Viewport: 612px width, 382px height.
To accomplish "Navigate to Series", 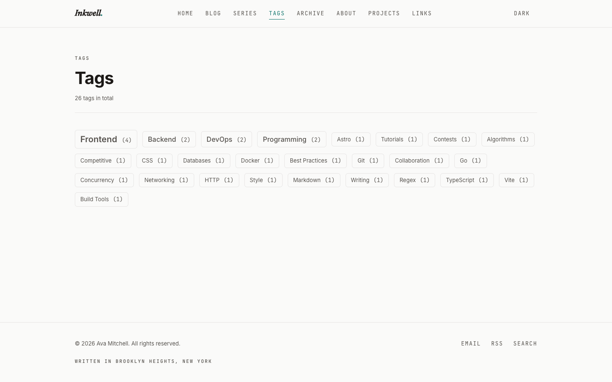I will click(x=245, y=14).
